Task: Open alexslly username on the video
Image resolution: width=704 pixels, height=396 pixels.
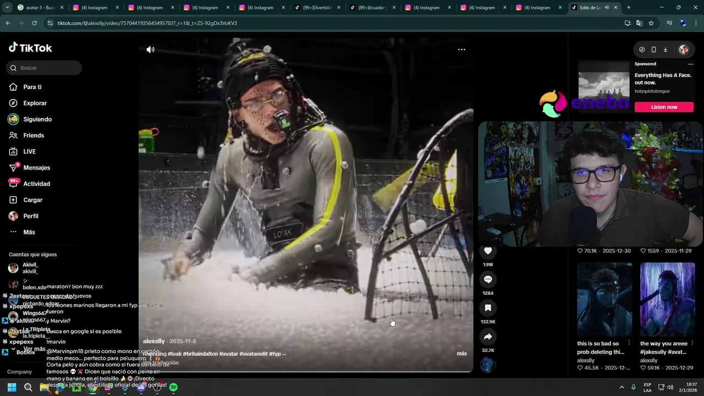Action: [154, 341]
